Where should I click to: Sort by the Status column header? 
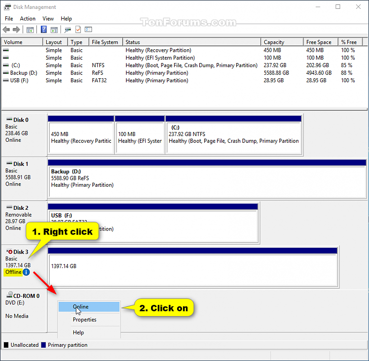[192, 42]
